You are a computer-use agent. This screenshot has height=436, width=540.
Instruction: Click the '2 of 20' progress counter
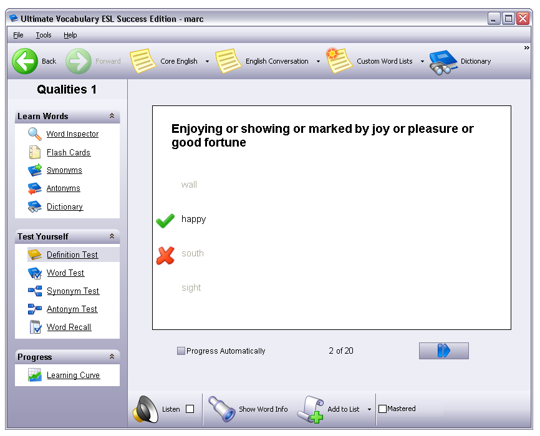[341, 351]
